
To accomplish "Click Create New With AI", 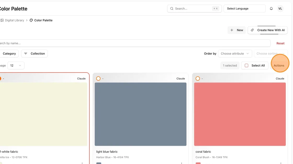I will pos(268,30).
